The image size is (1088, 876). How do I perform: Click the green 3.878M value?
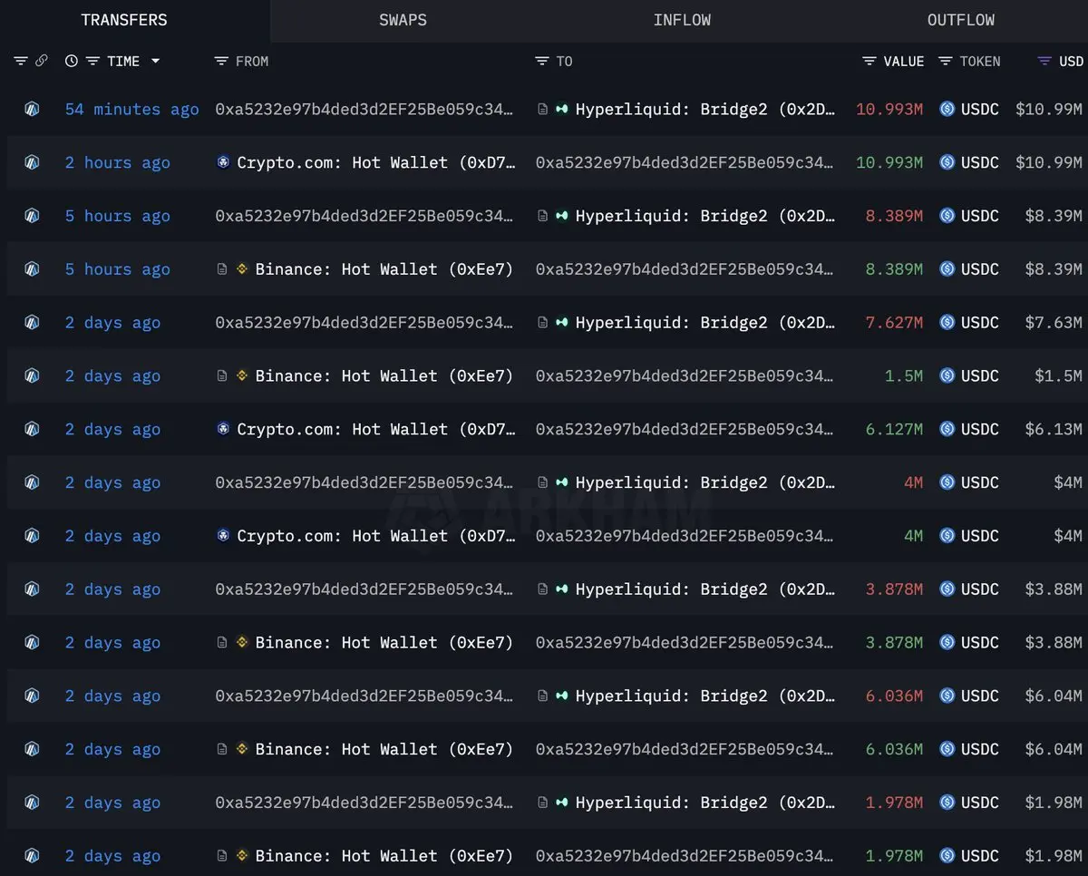[894, 642]
